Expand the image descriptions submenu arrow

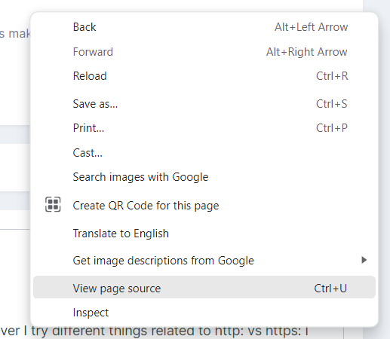pos(364,260)
